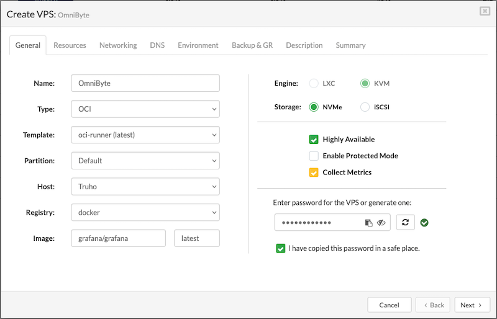Toggle the Collect Metrics checkbox
Screen dimensions: 497x319
click(x=314, y=172)
